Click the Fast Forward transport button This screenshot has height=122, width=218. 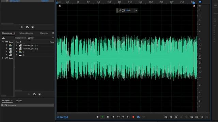click(123, 117)
